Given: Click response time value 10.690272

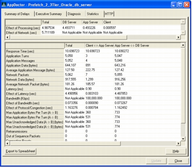Looking at the screenshot, I should point(122,51).
